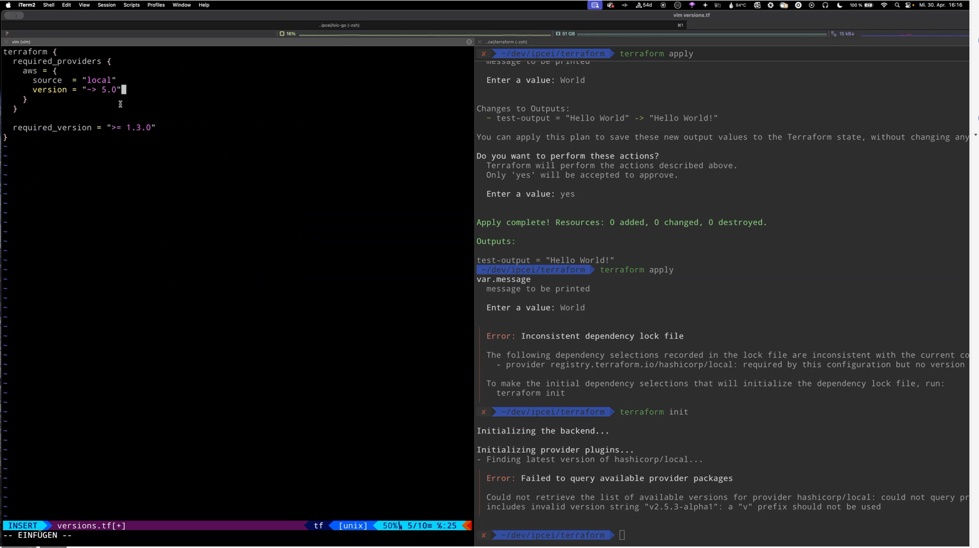Open the Apple menu
The image size is (979, 548).
pyautogui.click(x=8, y=5)
